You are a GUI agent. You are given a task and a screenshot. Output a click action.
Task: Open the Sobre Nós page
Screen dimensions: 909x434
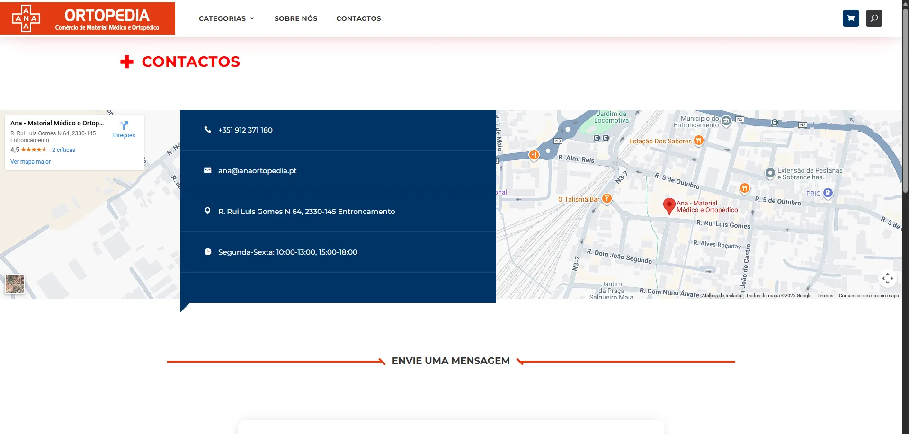coord(296,18)
